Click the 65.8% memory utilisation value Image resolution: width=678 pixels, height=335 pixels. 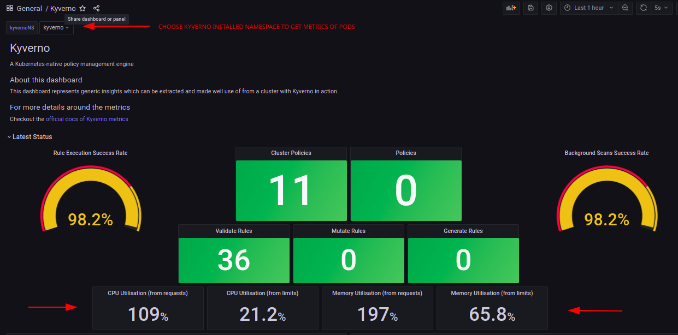tap(492, 315)
